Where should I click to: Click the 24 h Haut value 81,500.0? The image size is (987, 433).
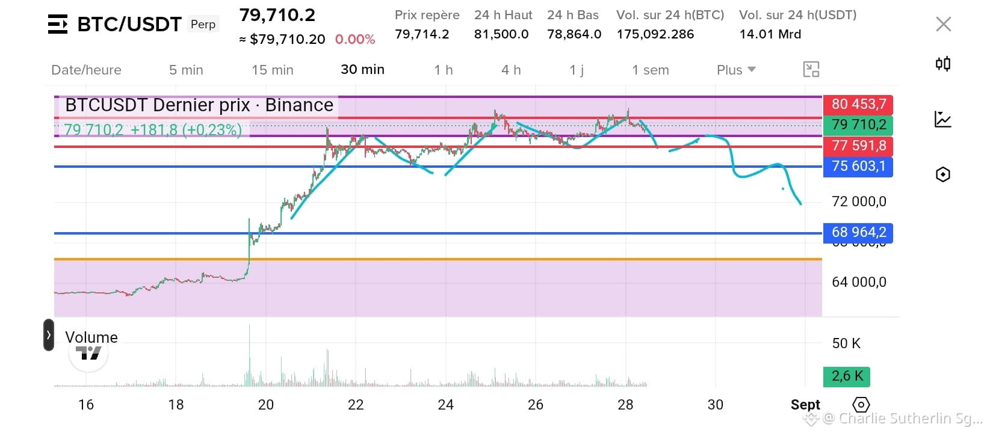tap(501, 34)
